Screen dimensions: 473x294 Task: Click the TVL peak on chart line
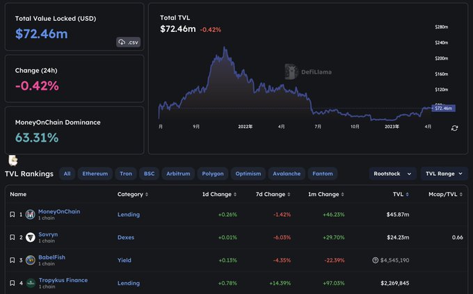coord(224,47)
